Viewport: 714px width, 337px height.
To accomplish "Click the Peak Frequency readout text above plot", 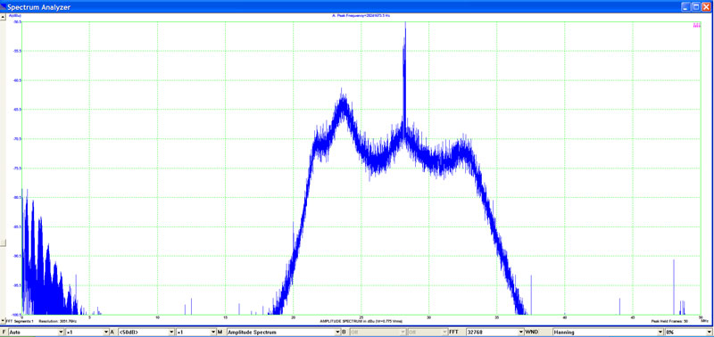I will (x=361, y=15).
